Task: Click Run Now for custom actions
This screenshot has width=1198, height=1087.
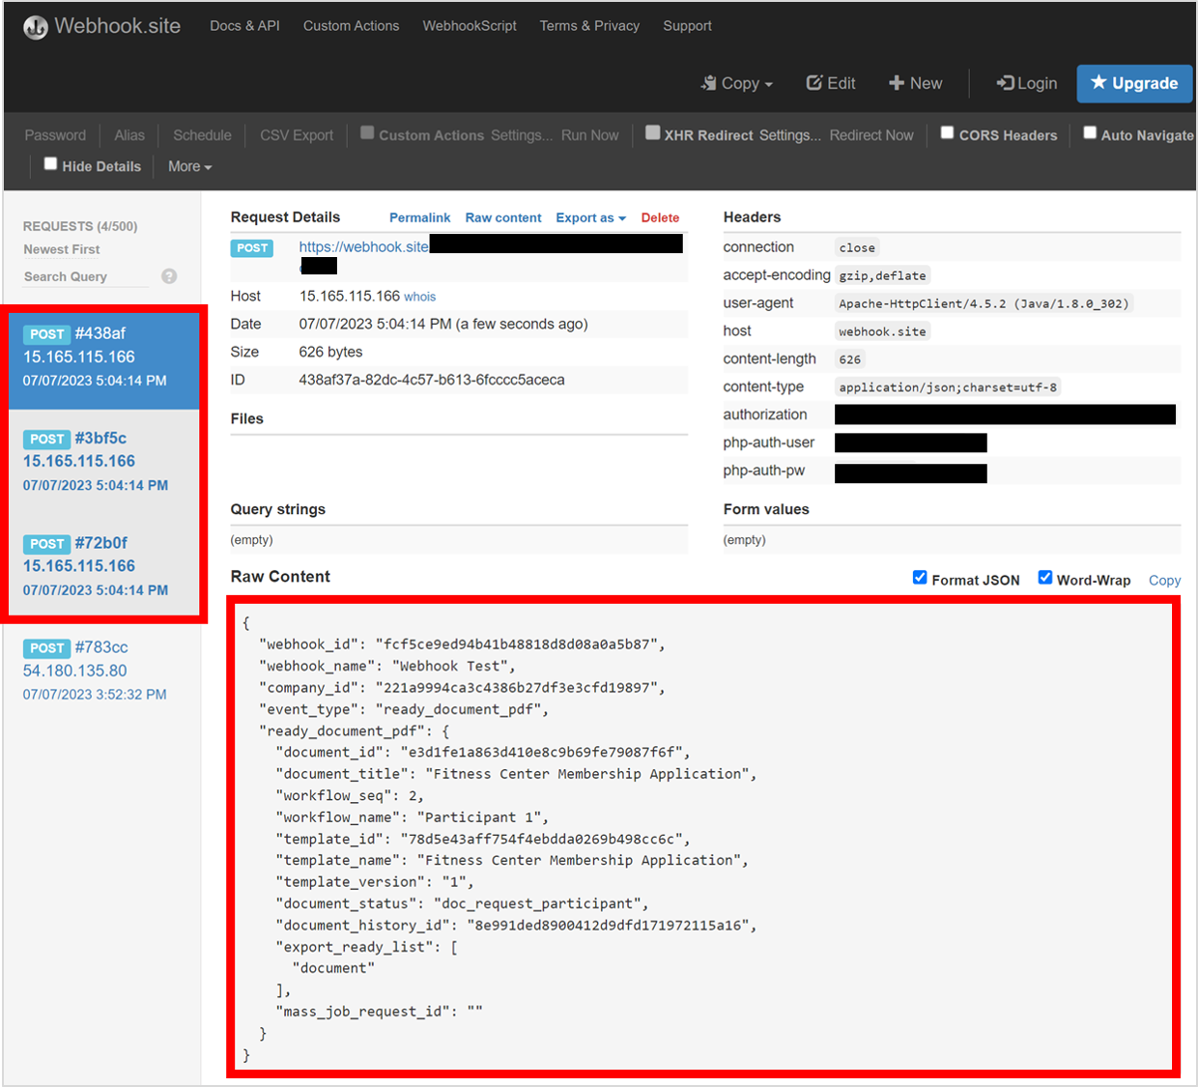Action: (589, 135)
